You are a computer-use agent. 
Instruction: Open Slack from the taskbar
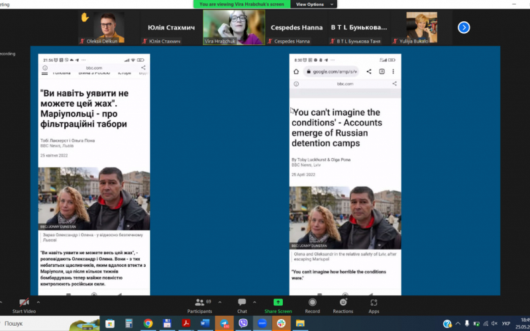pyautogui.click(x=281, y=324)
